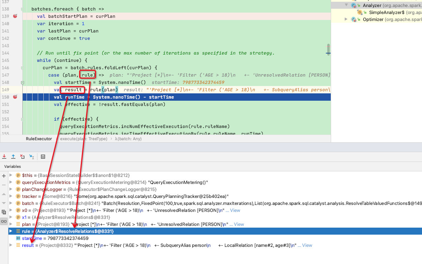Toggle breakpoint on line 150
Screen dimensions: 422x264
15,97
